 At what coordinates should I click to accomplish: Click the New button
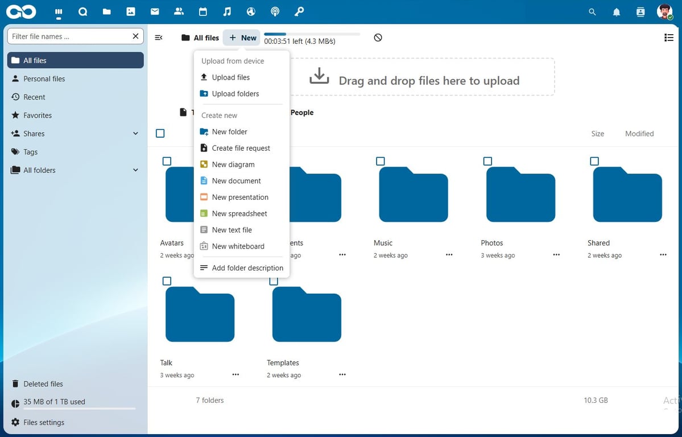pos(242,38)
